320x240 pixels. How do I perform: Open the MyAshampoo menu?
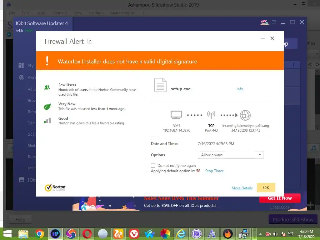click(123, 13)
